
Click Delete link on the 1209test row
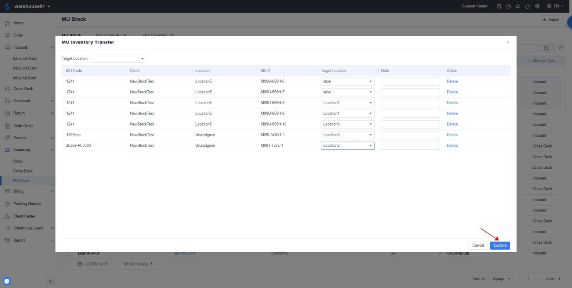[452, 135]
